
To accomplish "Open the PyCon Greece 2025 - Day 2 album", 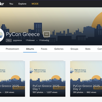I will pyautogui.click(x=86, y=79).
